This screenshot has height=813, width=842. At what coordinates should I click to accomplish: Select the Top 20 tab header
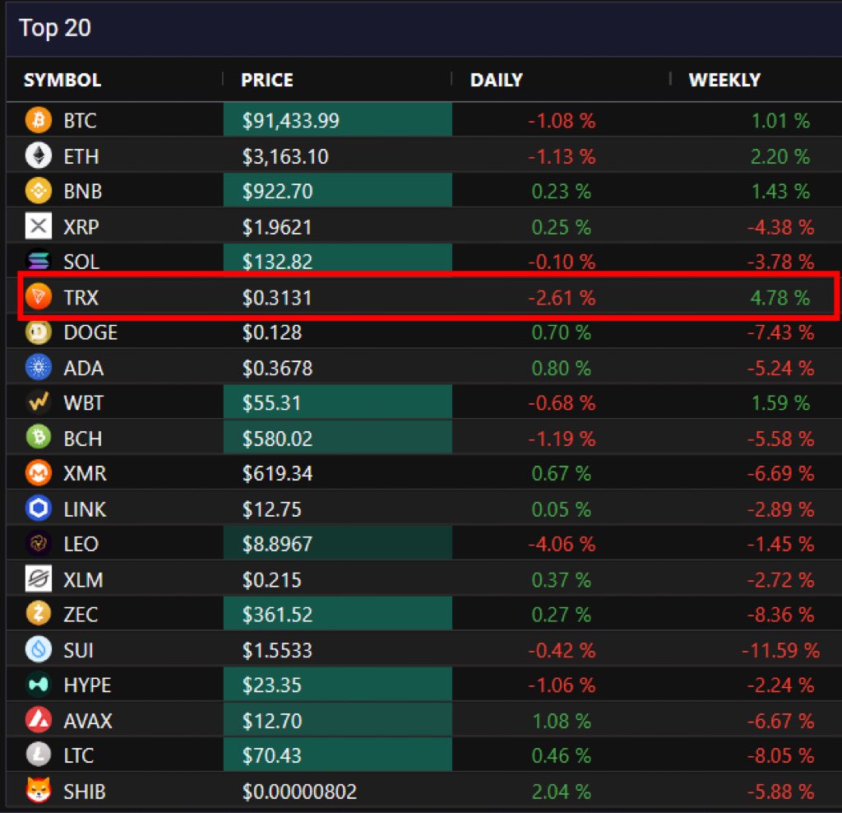coord(53,28)
